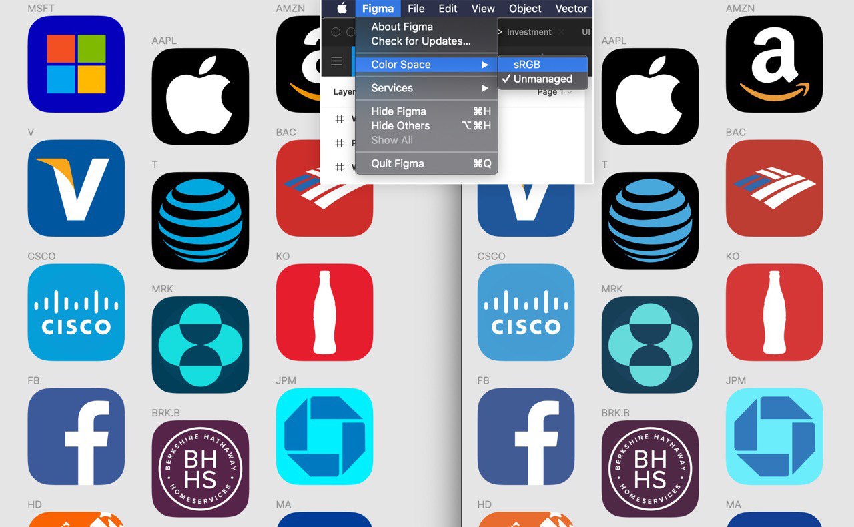The height and width of the screenshot is (527, 854).
Task: Open the Figma menu in the menu bar
Action: point(378,9)
